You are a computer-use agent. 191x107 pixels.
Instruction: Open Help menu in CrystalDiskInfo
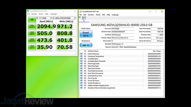point(108,15)
